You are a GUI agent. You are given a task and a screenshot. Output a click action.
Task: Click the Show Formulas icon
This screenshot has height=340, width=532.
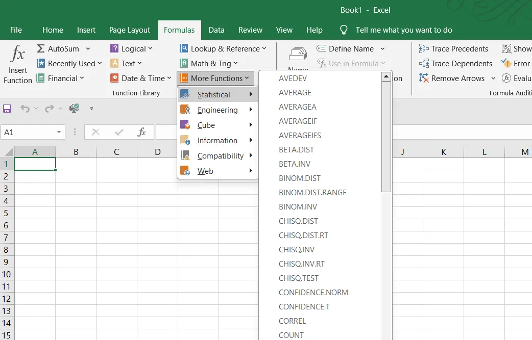tap(506, 48)
